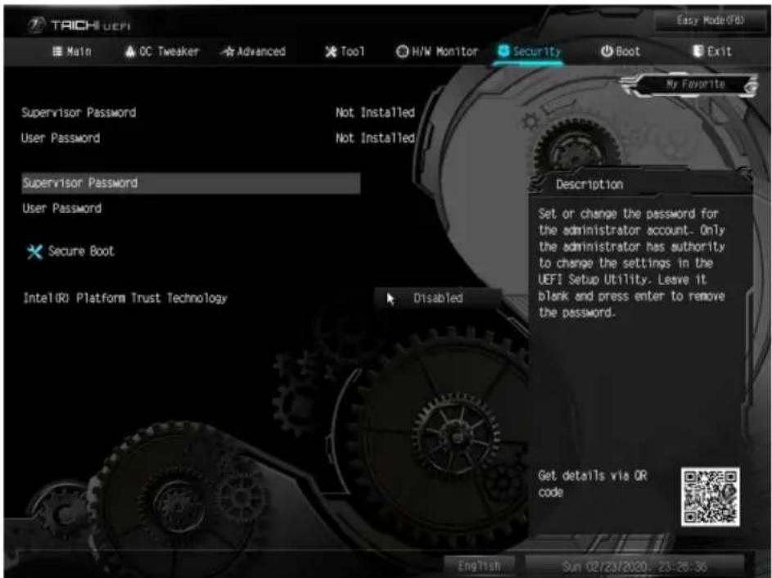The width and height of the screenshot is (772, 578).
Task: Open the Advanced tab
Action: tap(253, 52)
